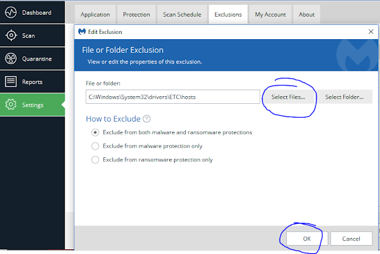Open the Quarantine radiation icon
The image size is (380, 254).
[11, 58]
